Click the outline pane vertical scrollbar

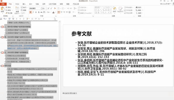click(59, 60)
